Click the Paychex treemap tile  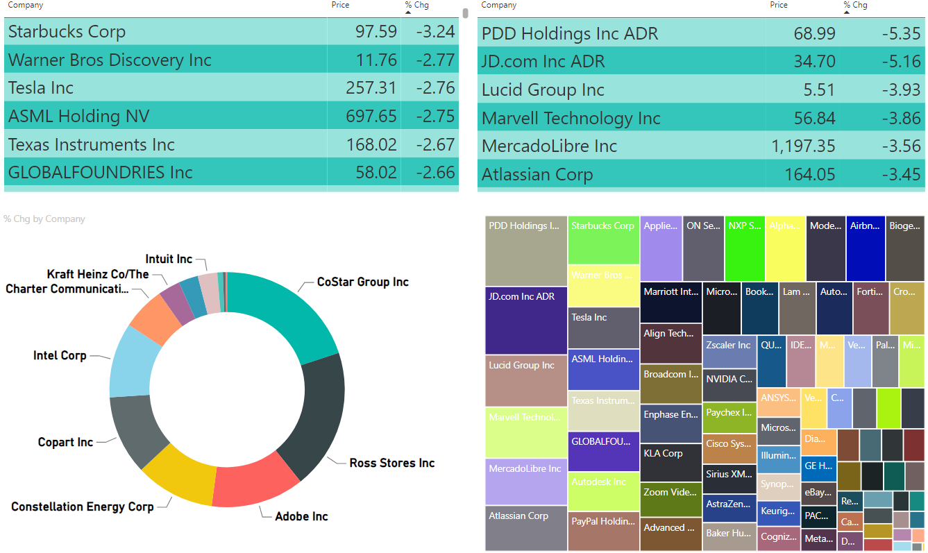pyautogui.click(x=729, y=418)
